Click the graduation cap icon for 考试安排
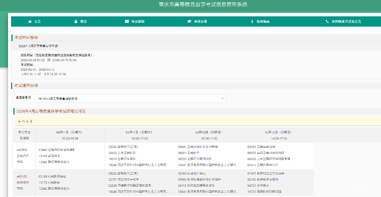The image size is (381, 197). tap(189, 22)
